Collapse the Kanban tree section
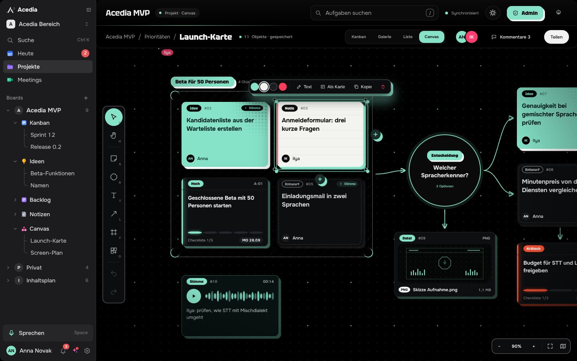 coord(15,123)
